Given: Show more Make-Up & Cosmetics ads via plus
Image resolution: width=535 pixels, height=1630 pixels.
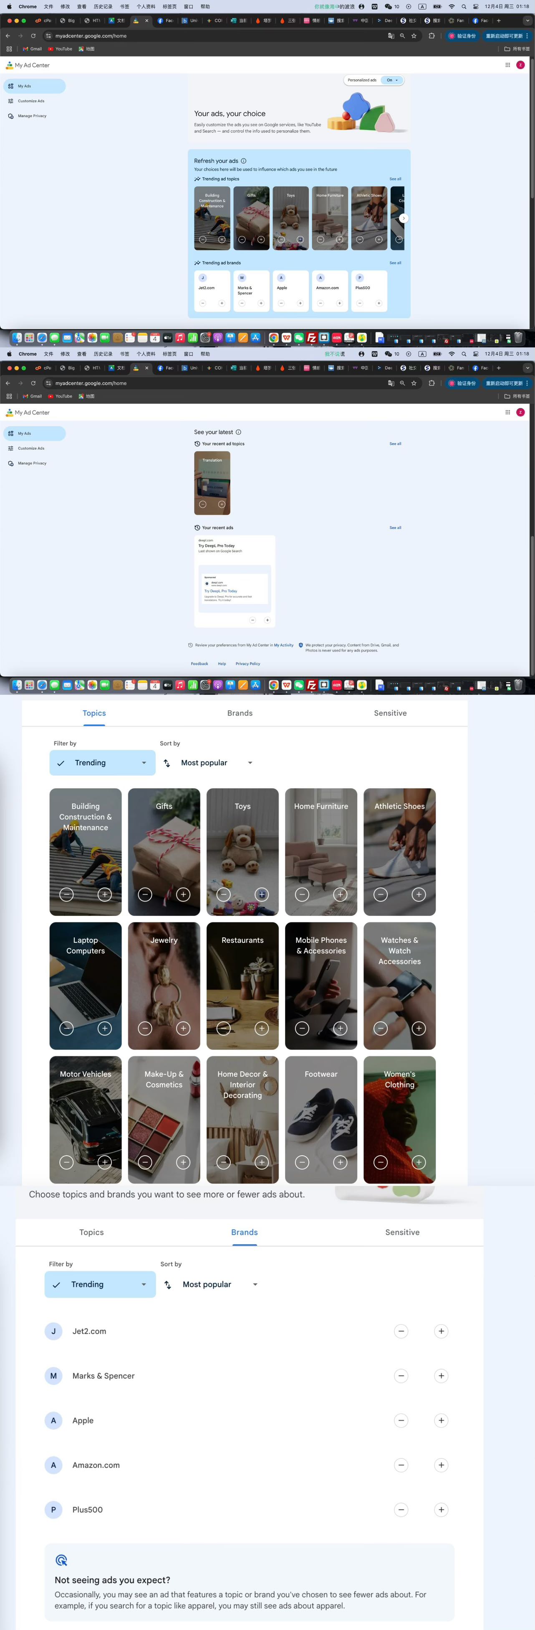Looking at the screenshot, I should 183,1162.
